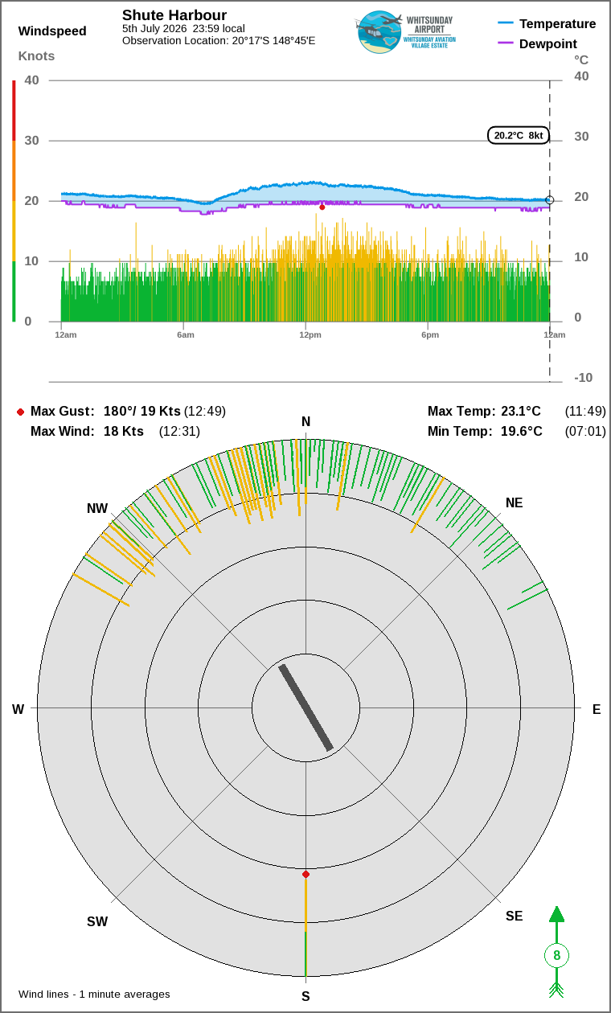Click the 5th July 2026 23:59 local date
The height and width of the screenshot is (1013, 611).
tap(183, 28)
